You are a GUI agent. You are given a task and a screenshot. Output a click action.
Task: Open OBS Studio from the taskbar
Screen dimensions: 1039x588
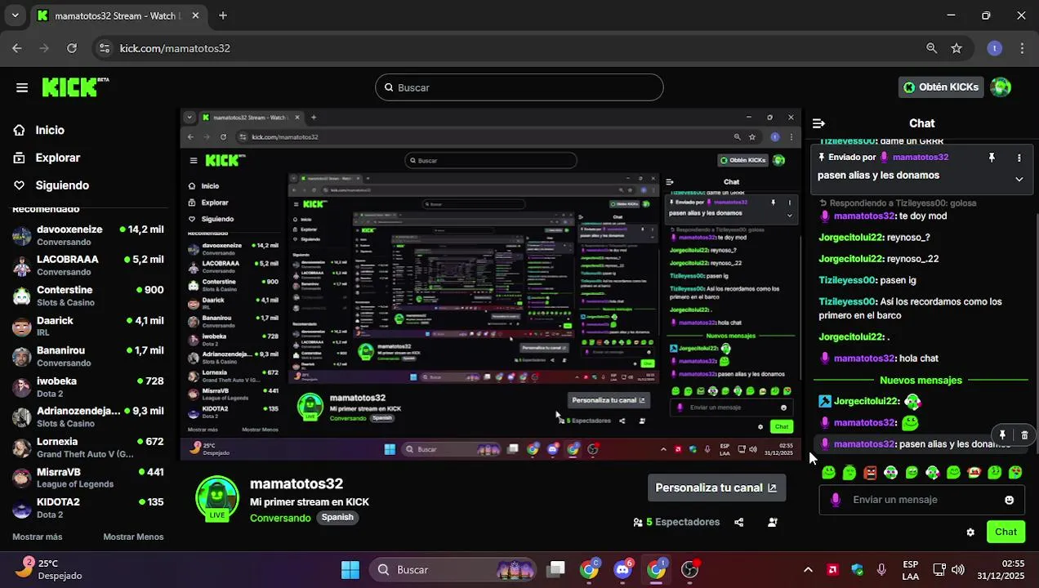(690, 570)
